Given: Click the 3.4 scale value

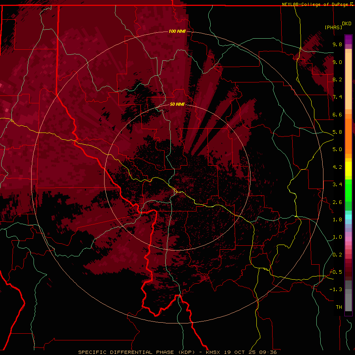Looking at the screenshot, I should pos(337,185).
